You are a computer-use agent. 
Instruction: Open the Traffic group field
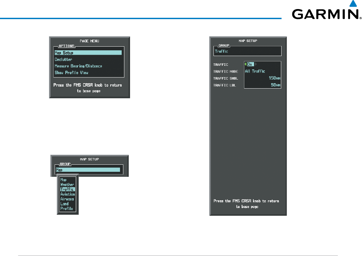tap(247, 51)
